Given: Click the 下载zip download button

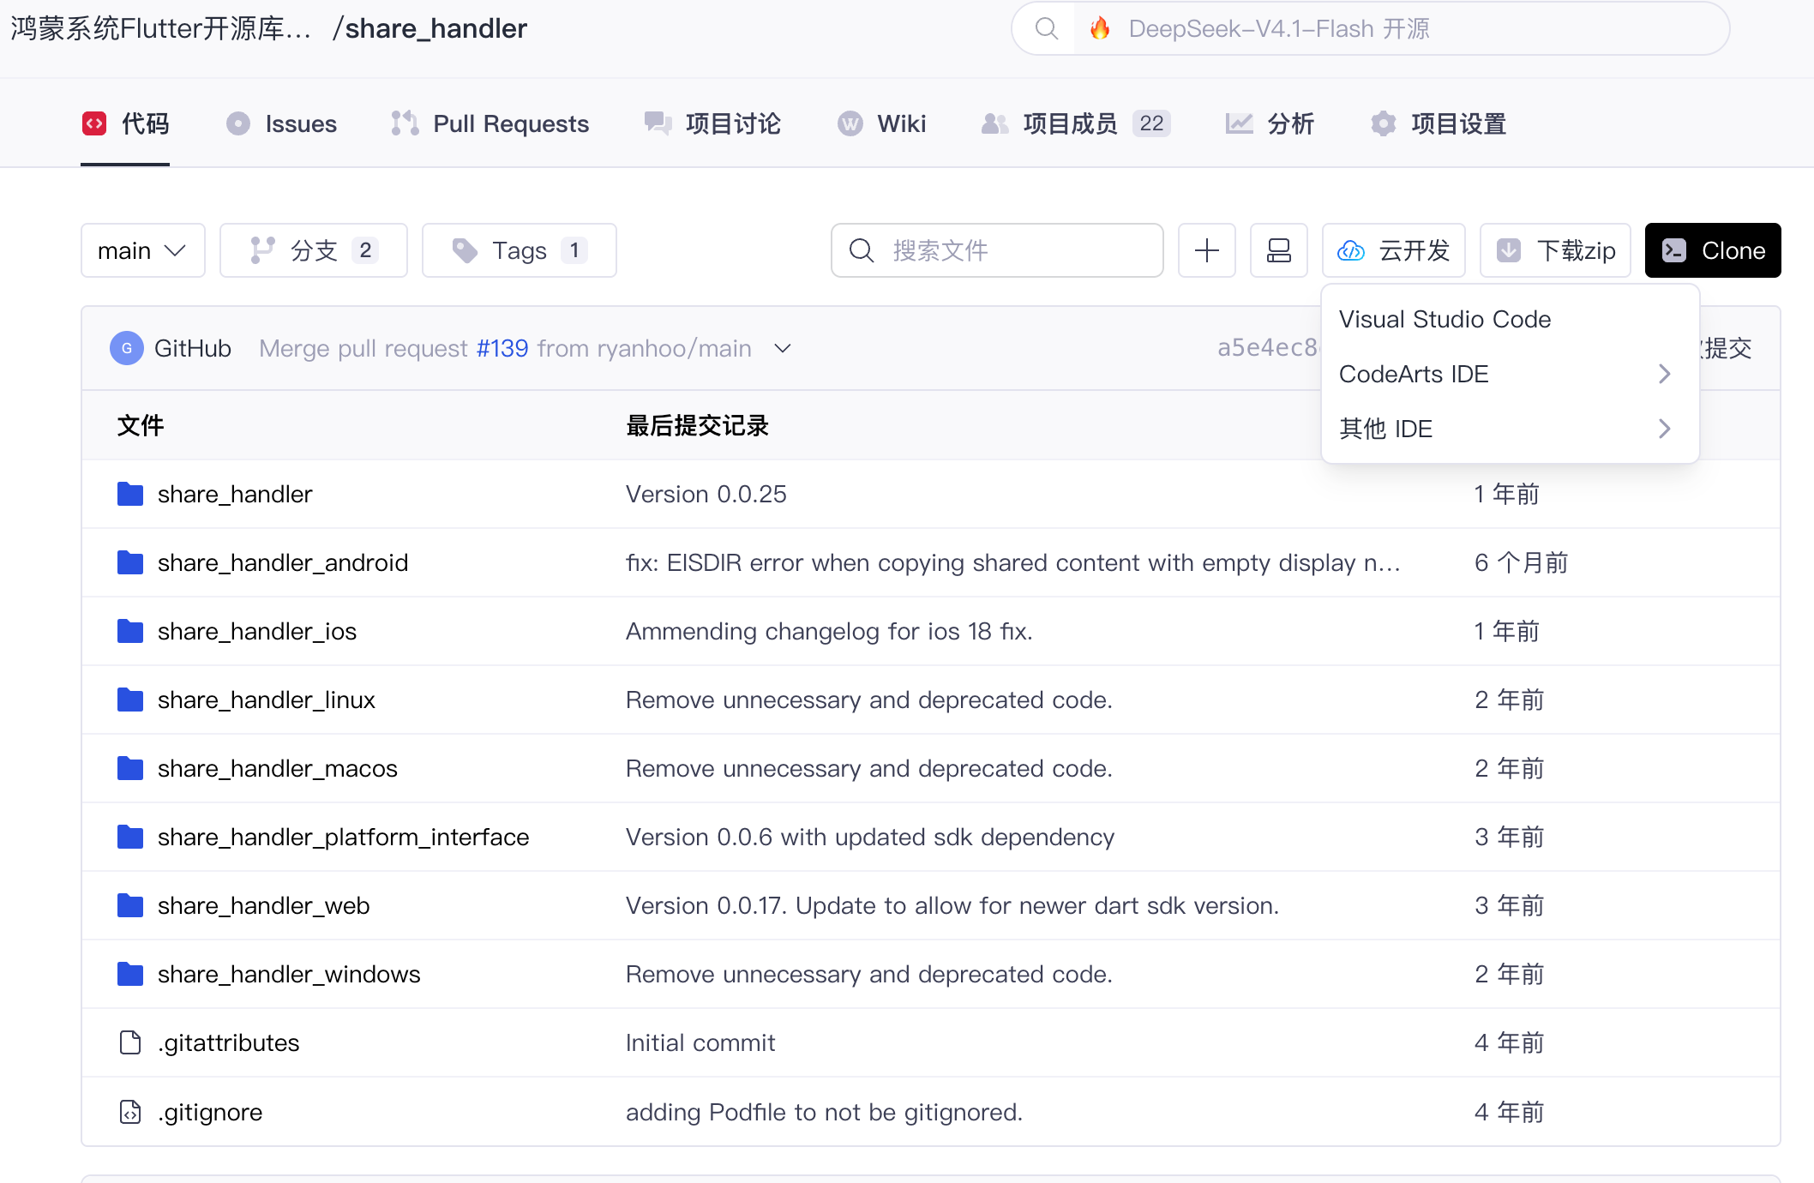Looking at the screenshot, I should pos(1555,250).
